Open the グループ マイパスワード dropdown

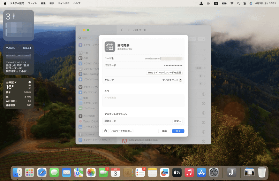coord(172,80)
